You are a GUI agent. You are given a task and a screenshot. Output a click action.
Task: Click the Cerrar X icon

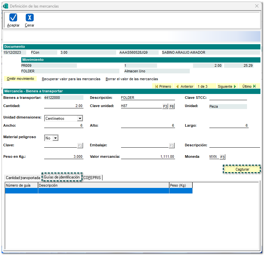pyautogui.click(x=29, y=18)
